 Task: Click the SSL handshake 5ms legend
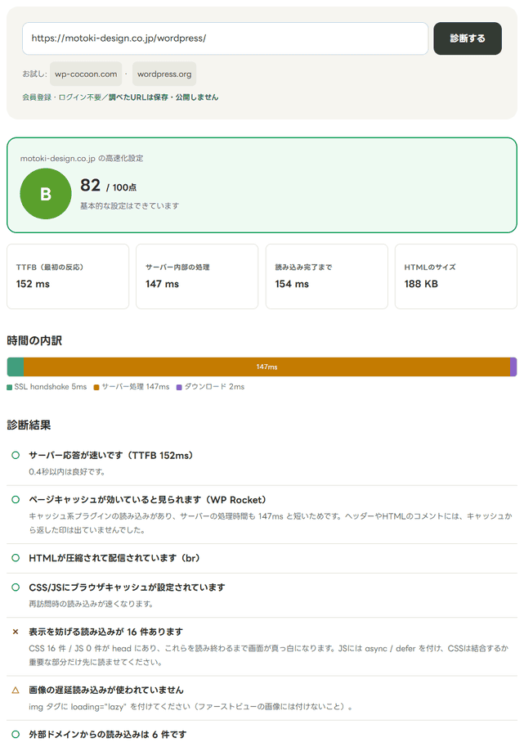[x=47, y=387]
